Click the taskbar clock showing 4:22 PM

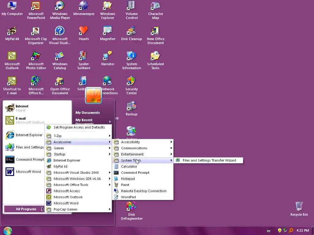click(x=303, y=231)
